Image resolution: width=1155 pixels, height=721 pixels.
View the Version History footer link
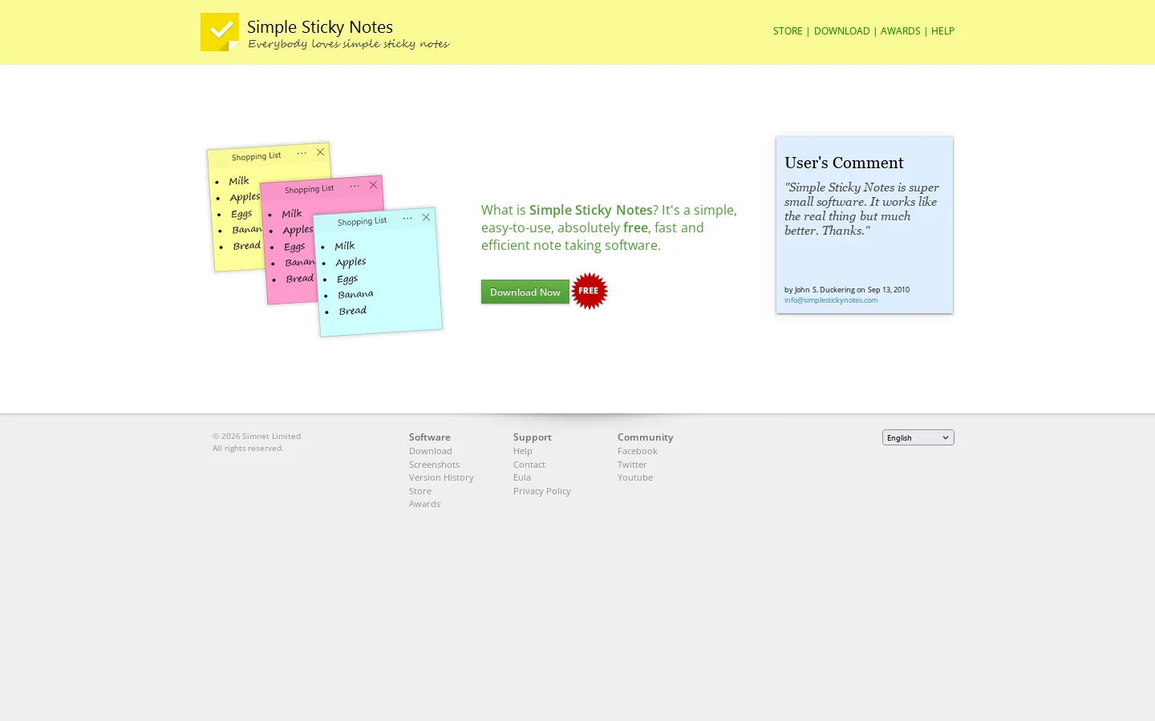pyautogui.click(x=441, y=477)
